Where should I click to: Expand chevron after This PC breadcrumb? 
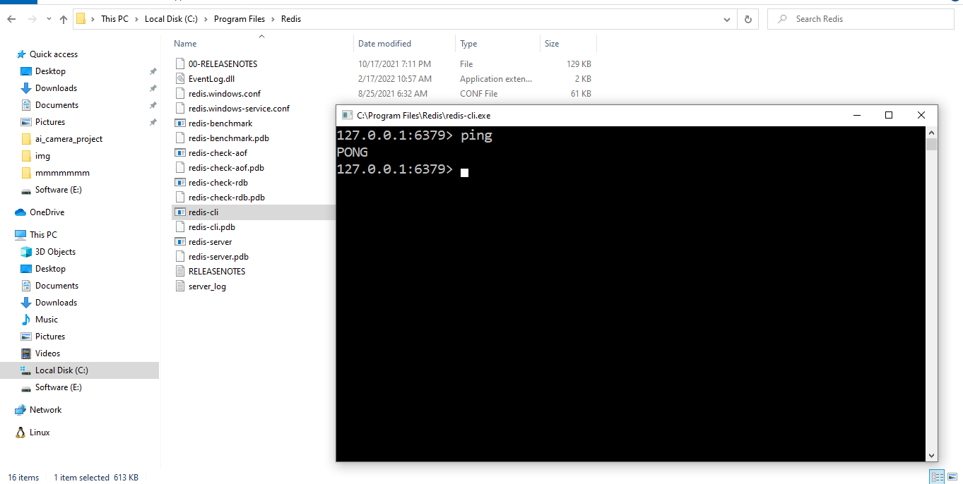[136, 19]
